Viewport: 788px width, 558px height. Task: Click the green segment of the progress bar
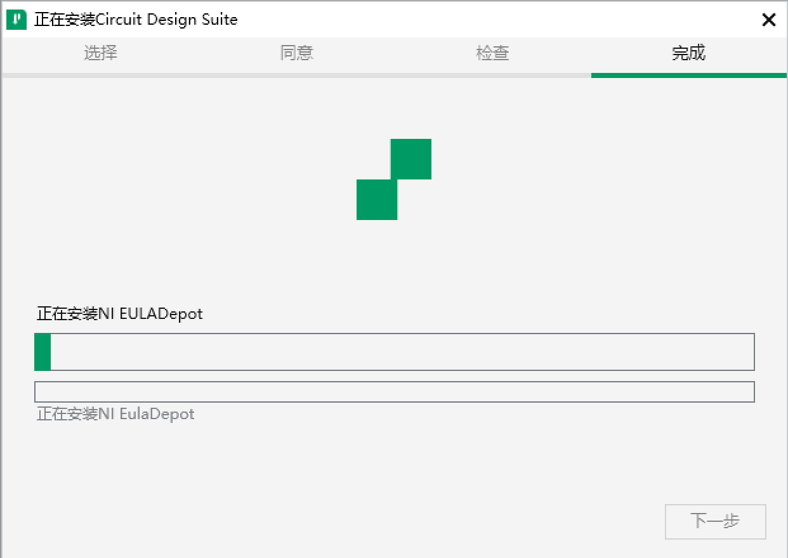click(x=42, y=352)
